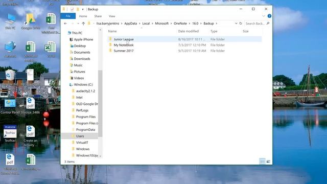Click the My Notebook folder icon
Screen dimensions: 327x184
coord(110,44)
